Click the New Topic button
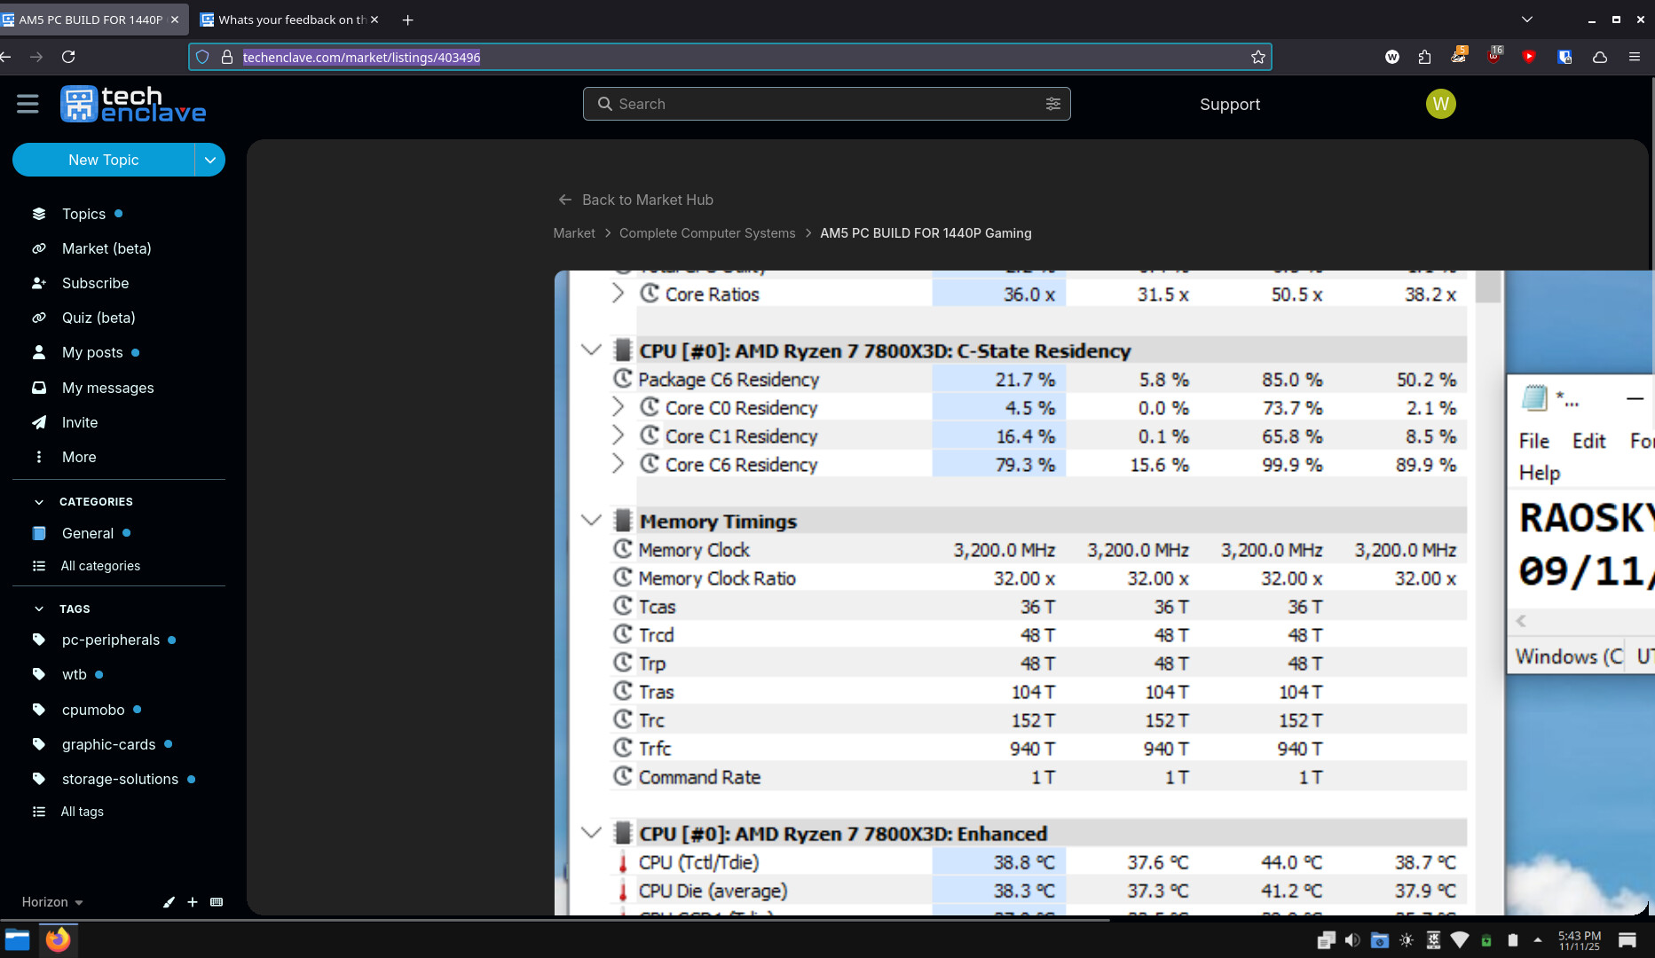Image resolution: width=1655 pixels, height=958 pixels. [x=103, y=160]
